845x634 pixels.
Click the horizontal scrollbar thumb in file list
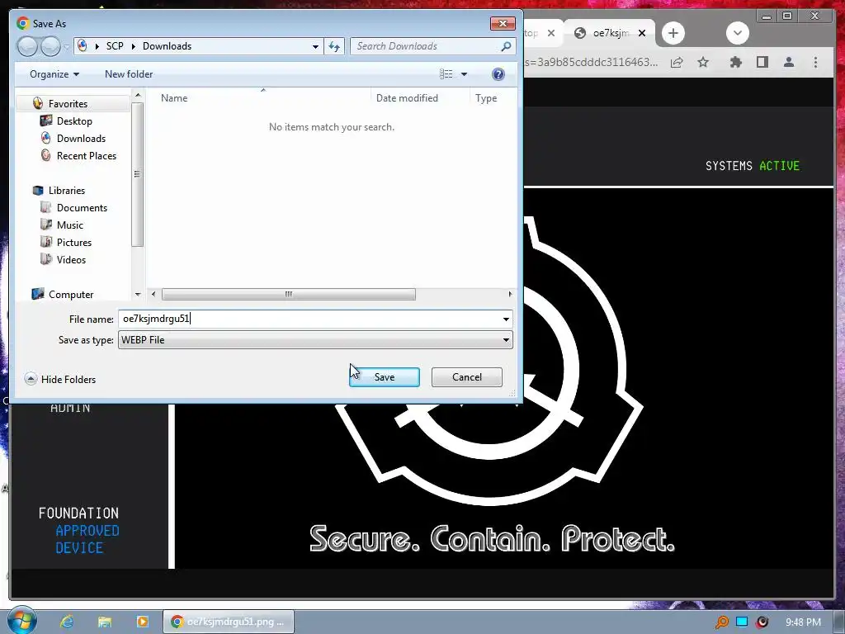288,295
